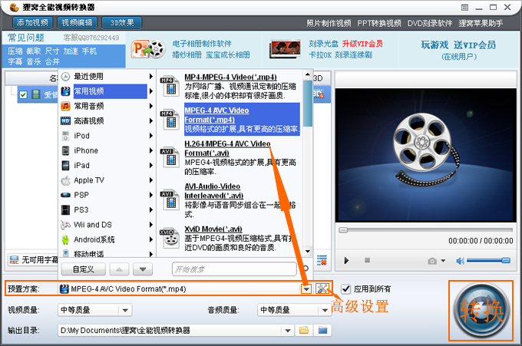The width and height of the screenshot is (522, 346).
Task: Click the move down arrow button
Action: coord(143,269)
